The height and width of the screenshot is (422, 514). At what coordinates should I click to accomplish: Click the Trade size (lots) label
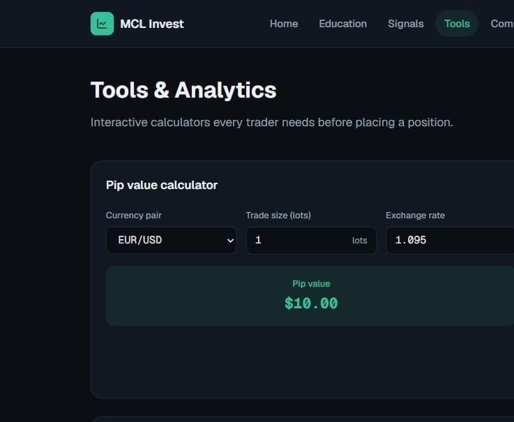278,216
